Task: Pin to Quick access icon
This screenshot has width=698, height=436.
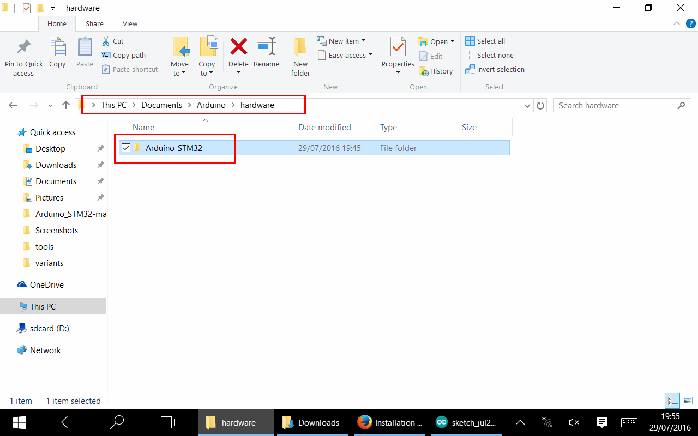Action: tap(23, 47)
